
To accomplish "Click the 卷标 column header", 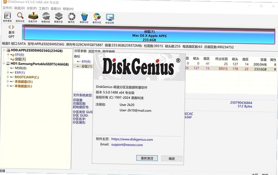I will coord(77,56).
